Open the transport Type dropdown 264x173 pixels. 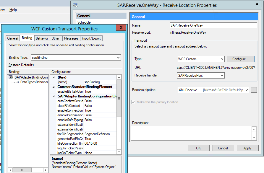coord(222,59)
